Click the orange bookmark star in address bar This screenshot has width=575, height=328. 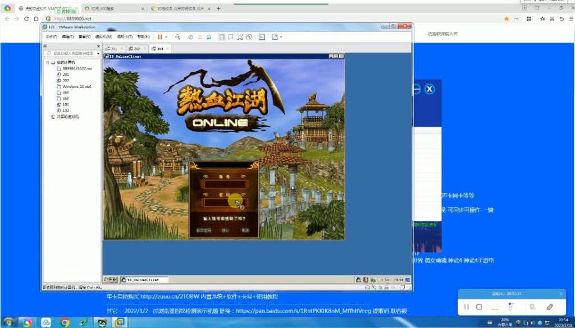pos(506,19)
